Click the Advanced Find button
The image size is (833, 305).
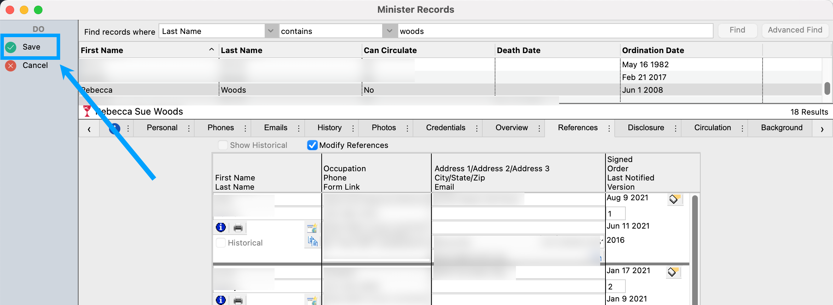point(795,30)
